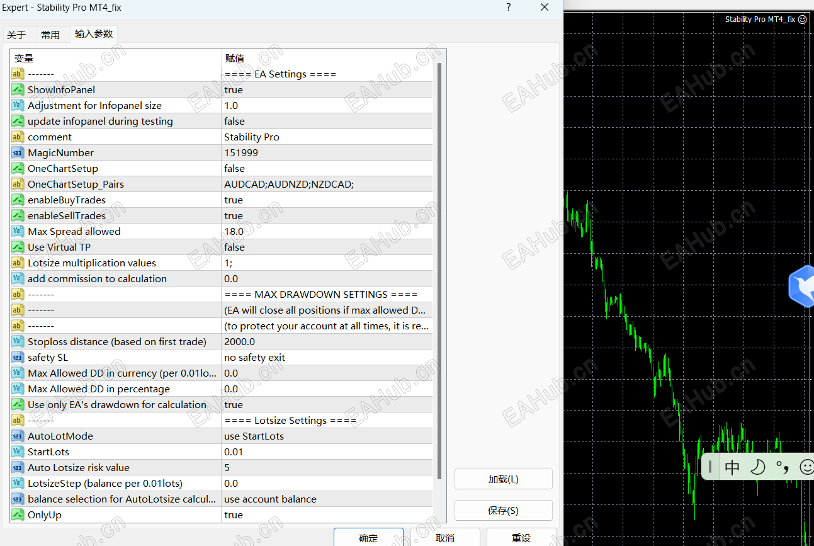Select the enum icon beside AutoLotMode

18,436
